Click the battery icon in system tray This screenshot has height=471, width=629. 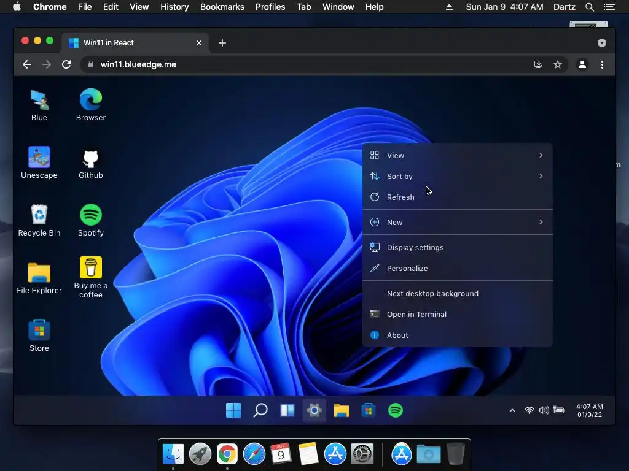point(558,410)
